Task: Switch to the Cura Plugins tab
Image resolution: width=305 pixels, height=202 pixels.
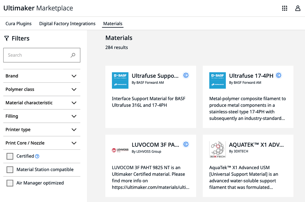Action: [18, 23]
